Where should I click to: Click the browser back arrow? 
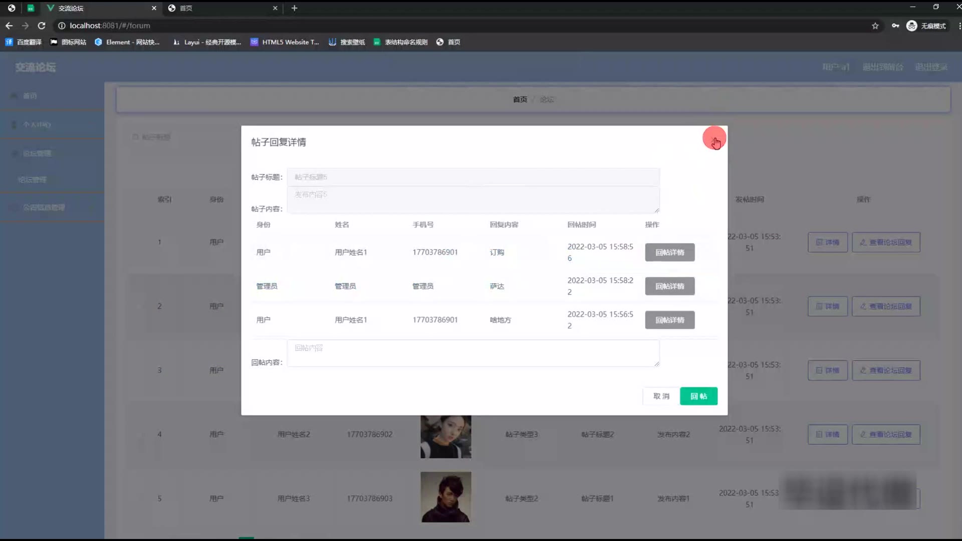tap(9, 26)
